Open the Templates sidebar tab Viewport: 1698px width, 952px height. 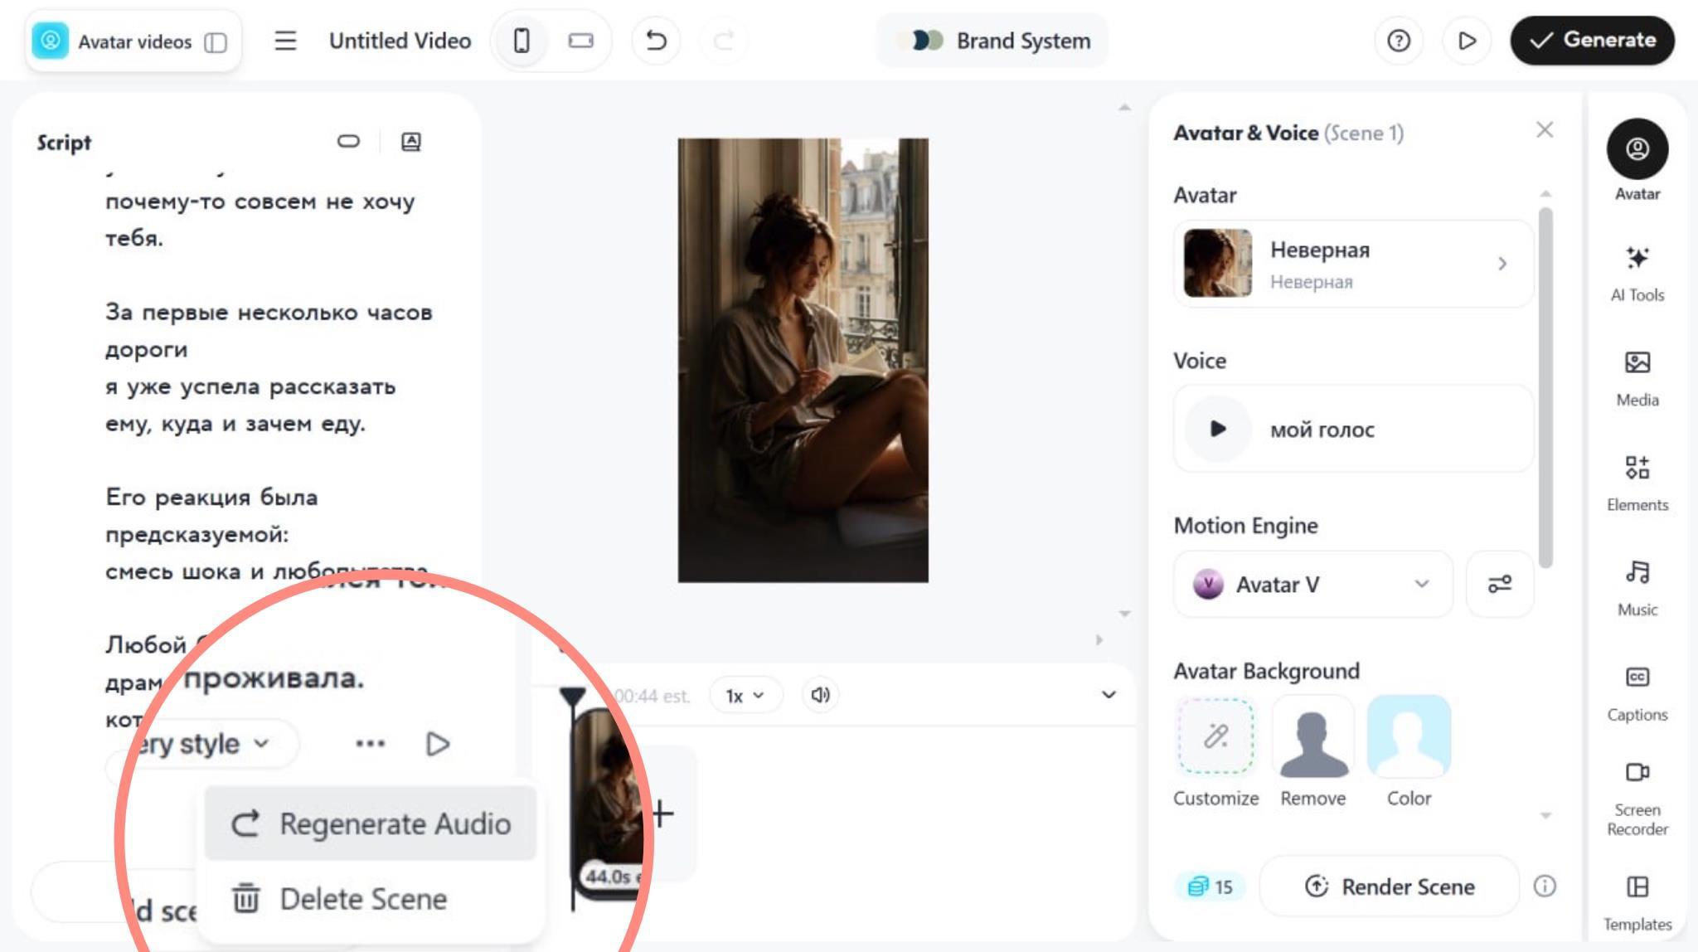click(1637, 904)
